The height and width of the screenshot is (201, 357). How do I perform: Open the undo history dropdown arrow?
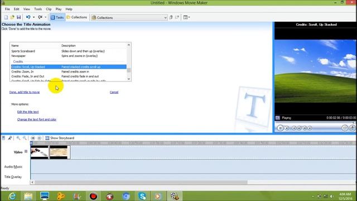coord(33,17)
